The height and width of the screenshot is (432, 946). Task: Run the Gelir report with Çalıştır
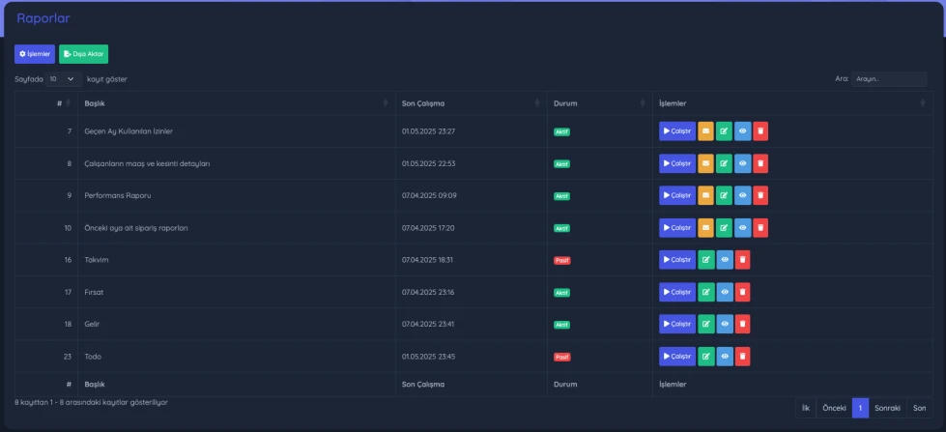pos(677,324)
